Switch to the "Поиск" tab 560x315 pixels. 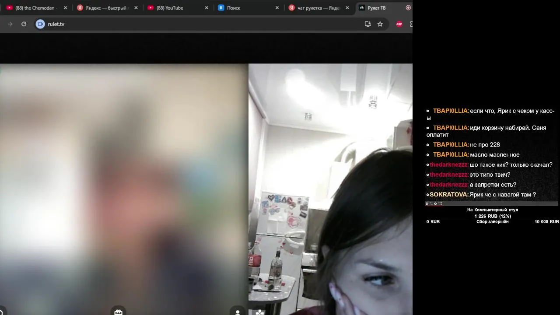[234, 8]
